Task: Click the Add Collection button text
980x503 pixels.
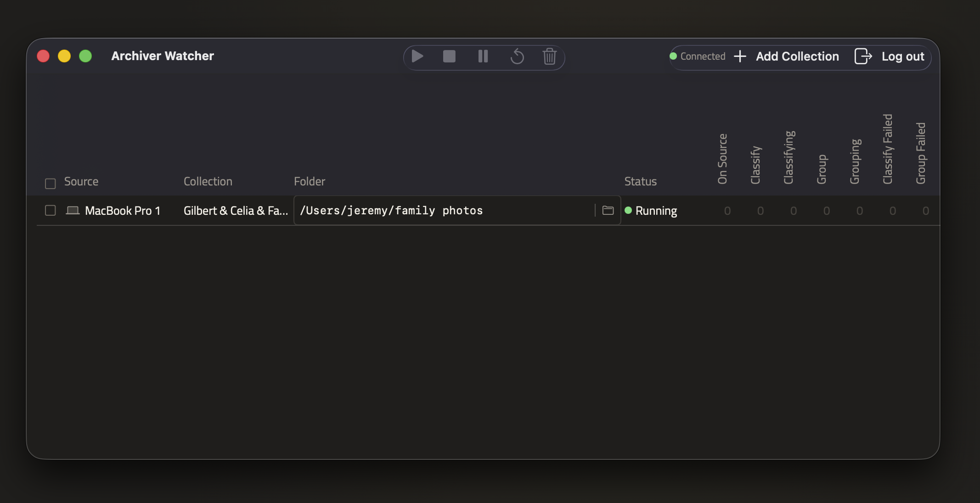Action: point(797,56)
